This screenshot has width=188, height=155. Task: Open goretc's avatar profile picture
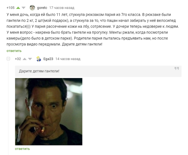(32, 8)
